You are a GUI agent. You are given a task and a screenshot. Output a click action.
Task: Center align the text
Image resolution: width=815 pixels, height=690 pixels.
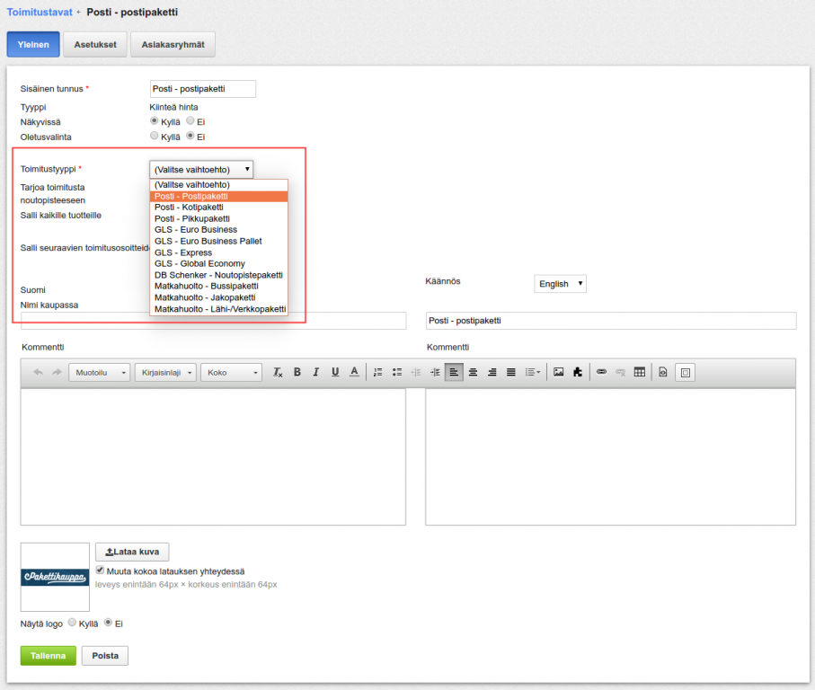(473, 372)
